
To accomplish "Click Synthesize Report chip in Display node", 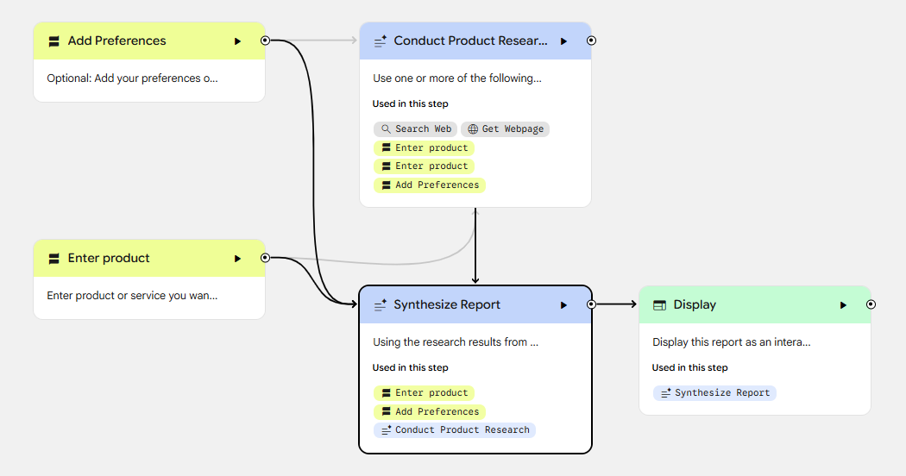I will coord(714,393).
